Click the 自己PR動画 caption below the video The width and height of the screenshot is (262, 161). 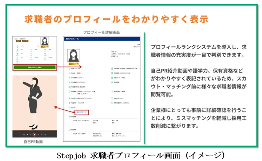[x=33, y=142]
